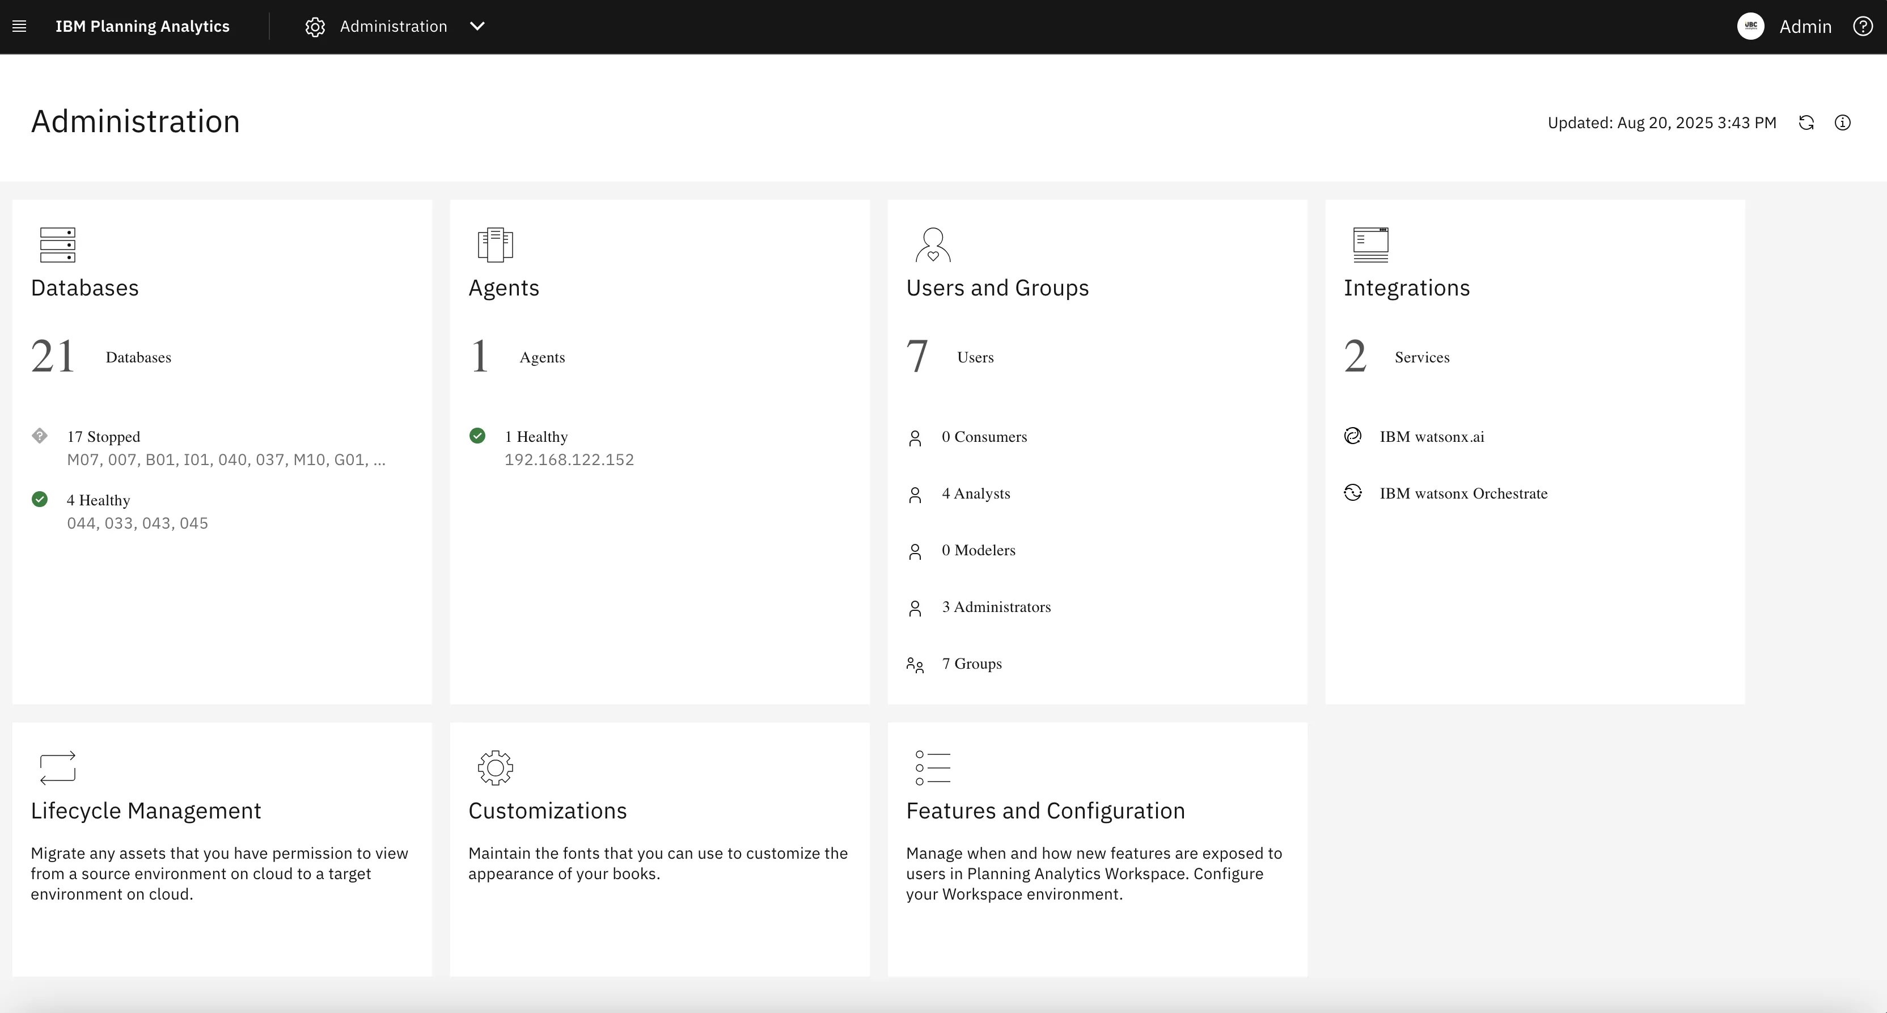
Task: Click the Integrations tile icon
Action: (1370, 245)
